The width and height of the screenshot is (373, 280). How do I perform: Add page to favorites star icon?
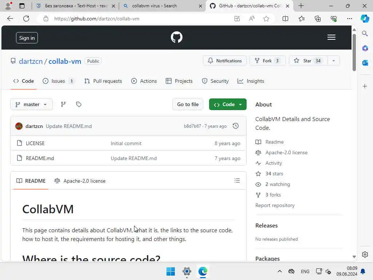[x=266, y=19]
